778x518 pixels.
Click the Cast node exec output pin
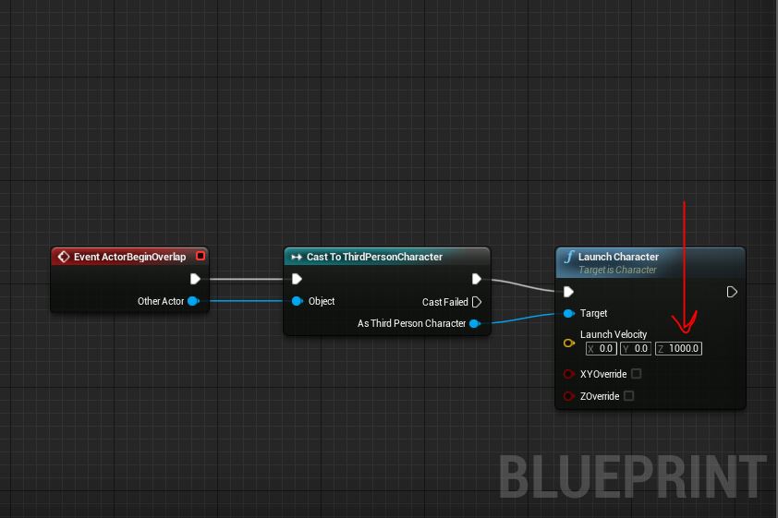click(x=477, y=279)
